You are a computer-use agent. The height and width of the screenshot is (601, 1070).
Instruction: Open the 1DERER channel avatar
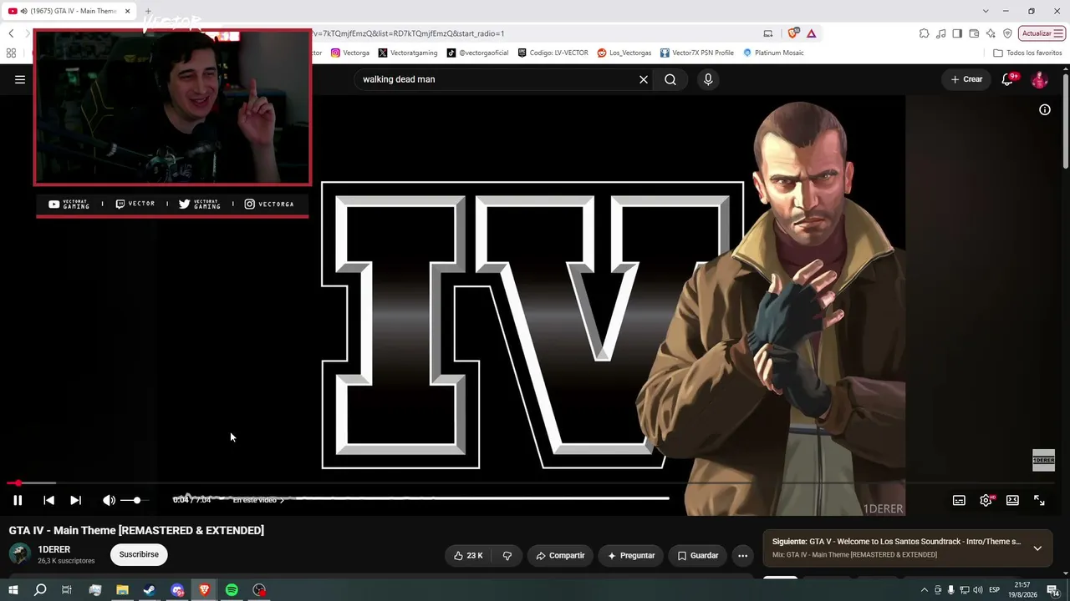20,554
